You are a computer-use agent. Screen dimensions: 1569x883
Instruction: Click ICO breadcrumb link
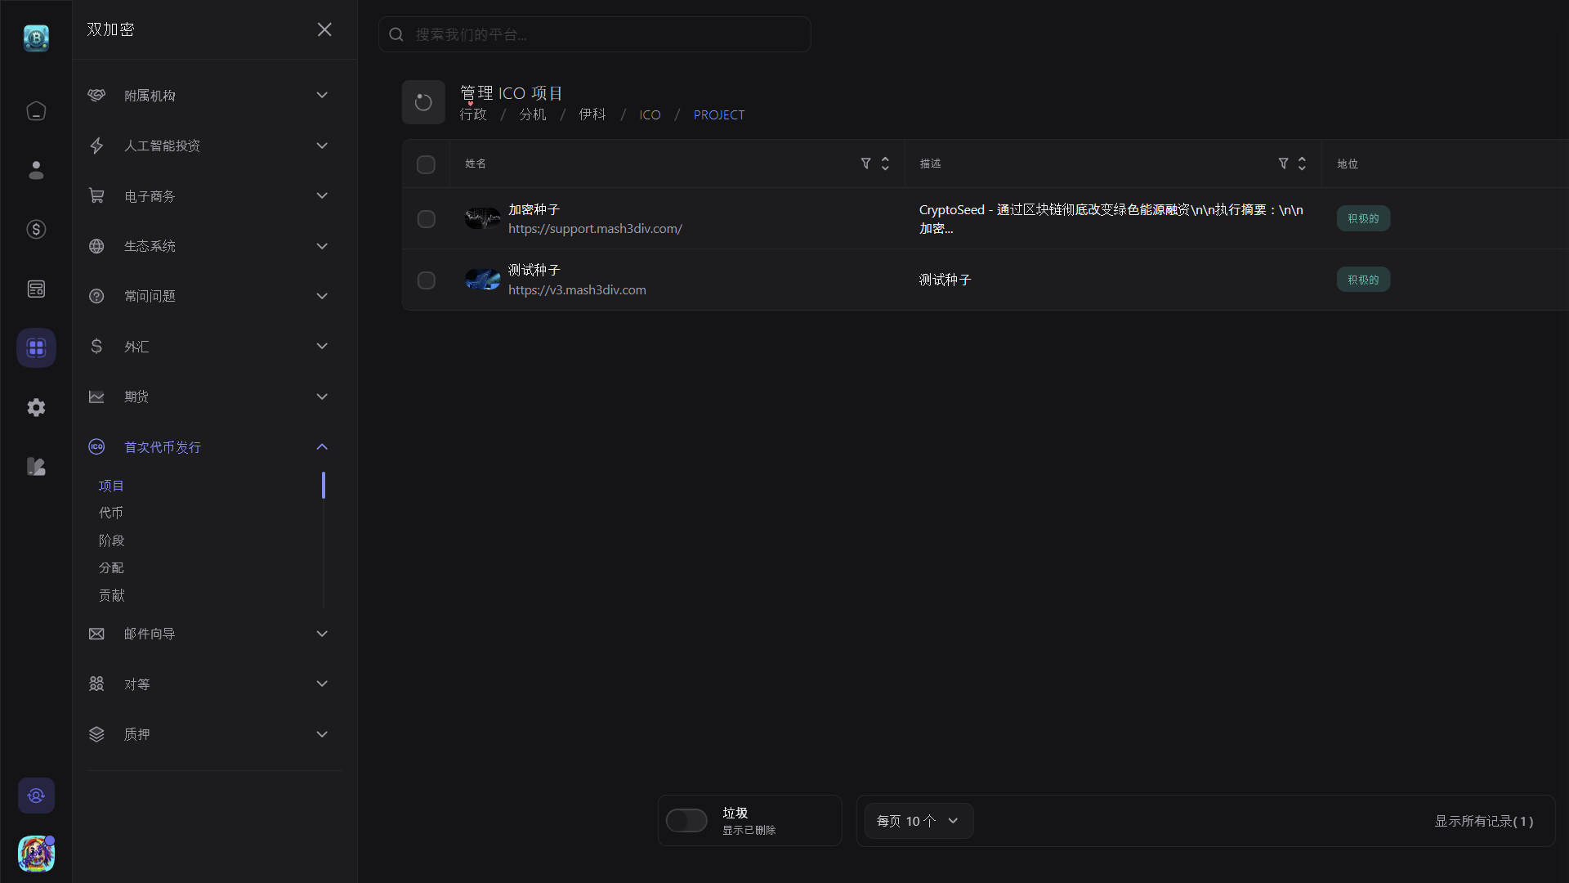tap(650, 115)
